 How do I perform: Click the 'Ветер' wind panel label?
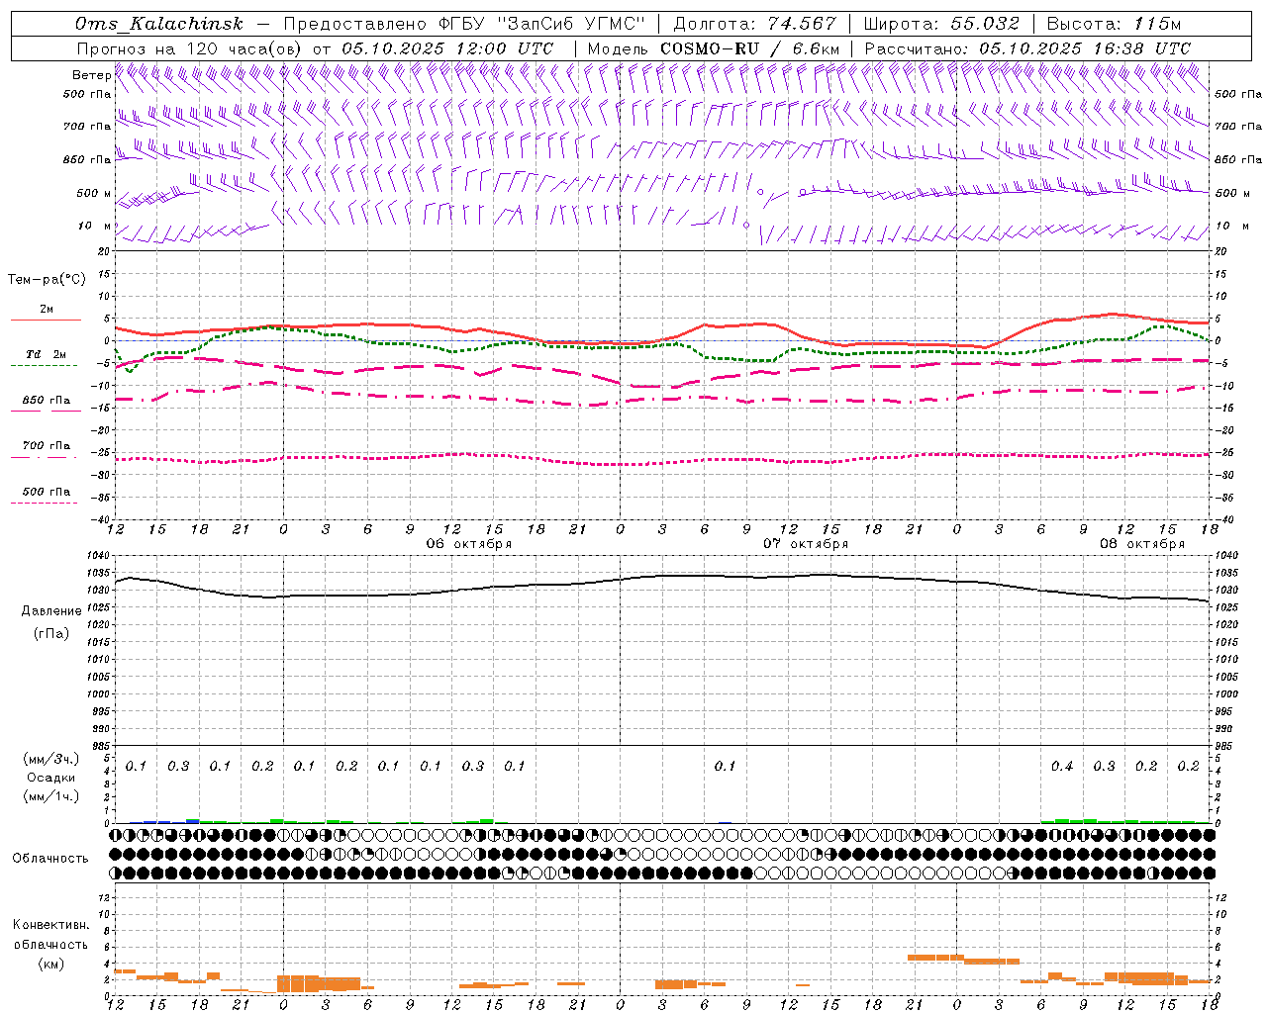tap(91, 75)
